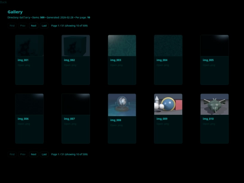Open the img_002 cube thumbnail
This screenshot has height=183, width=244.
point(75,46)
